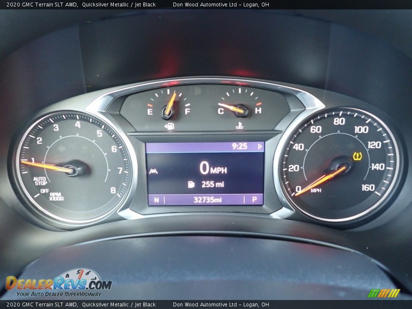Click top caption '2020 GMC Terrain SLT AWD'

point(42,4)
